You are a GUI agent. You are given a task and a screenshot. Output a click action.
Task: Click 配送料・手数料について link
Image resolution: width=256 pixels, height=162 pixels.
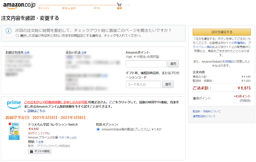(207, 111)
